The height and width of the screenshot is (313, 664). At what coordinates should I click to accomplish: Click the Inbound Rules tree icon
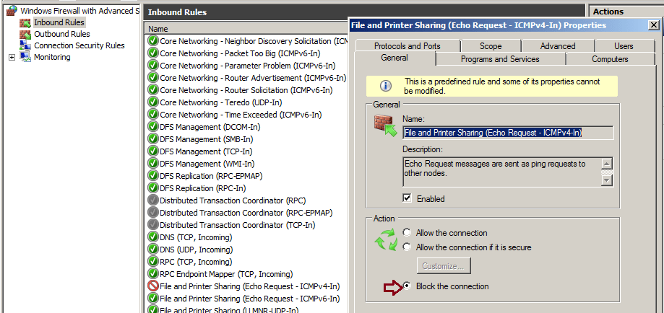(25, 22)
